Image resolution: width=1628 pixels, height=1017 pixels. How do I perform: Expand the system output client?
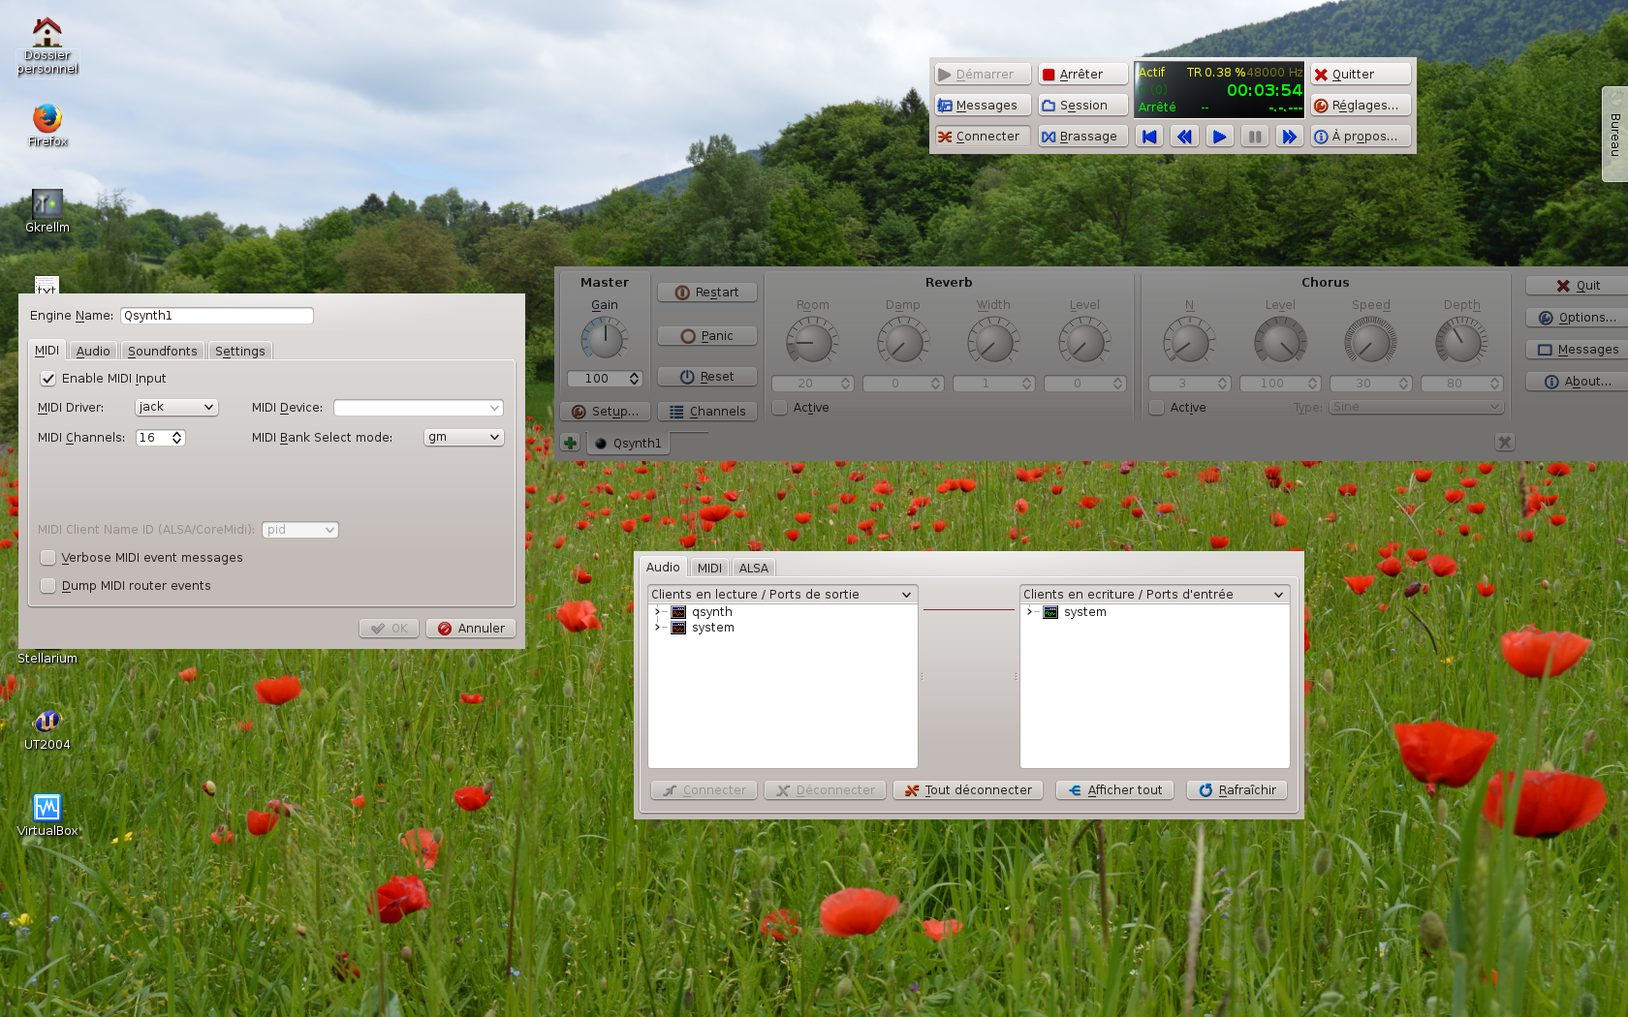(x=657, y=628)
